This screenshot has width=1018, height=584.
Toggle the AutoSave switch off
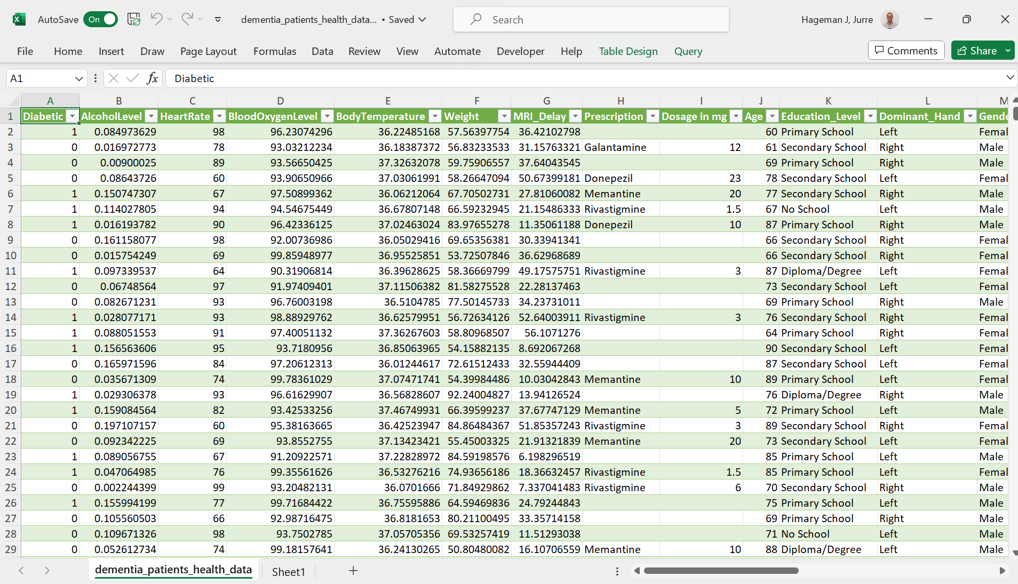(100, 20)
